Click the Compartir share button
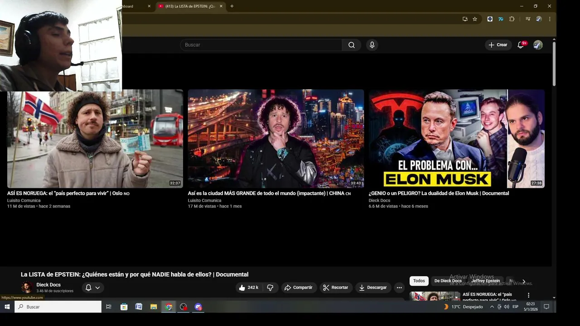The width and height of the screenshot is (580, 326). tap(298, 288)
